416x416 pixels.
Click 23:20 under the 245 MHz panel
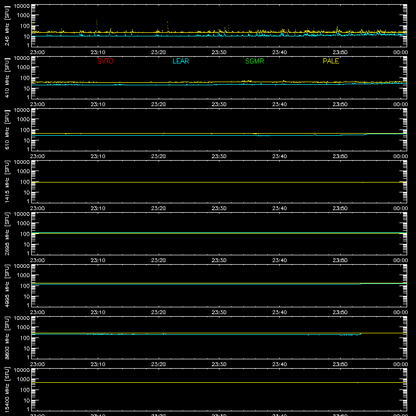click(x=159, y=53)
